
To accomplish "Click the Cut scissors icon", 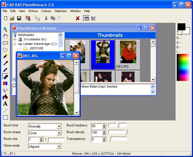I will 46,18.
